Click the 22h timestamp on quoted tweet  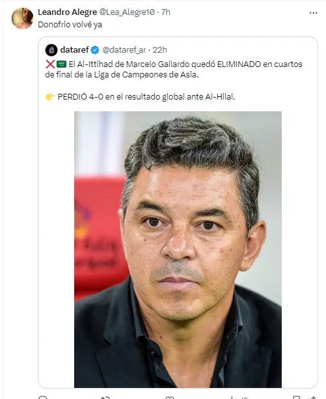(x=159, y=50)
